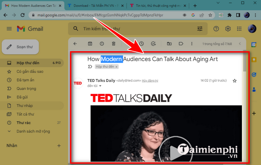Click the Gmail logo

point(30,29)
